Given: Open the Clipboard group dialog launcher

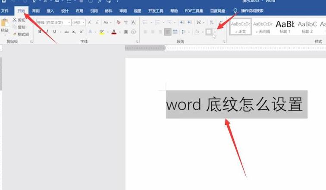Looking at the screenshot, I should coord(31,42).
